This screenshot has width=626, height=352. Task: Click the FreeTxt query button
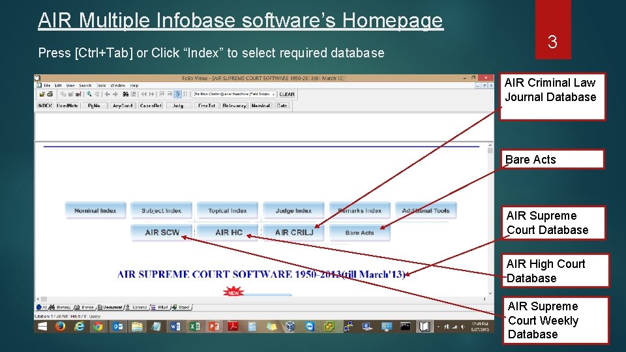tap(207, 106)
